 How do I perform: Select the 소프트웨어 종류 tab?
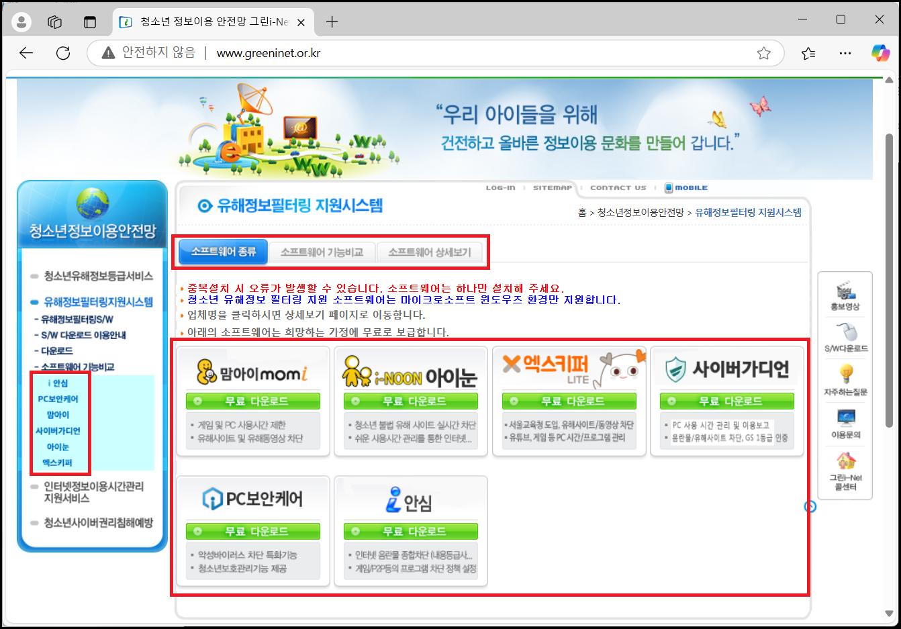(224, 252)
